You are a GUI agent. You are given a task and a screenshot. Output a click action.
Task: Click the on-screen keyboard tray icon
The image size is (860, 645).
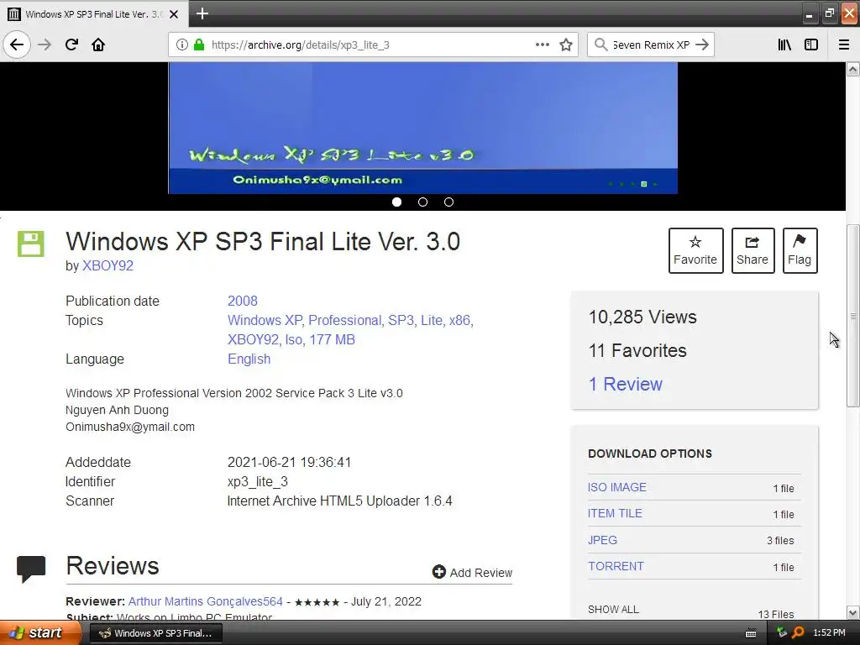[x=751, y=633]
